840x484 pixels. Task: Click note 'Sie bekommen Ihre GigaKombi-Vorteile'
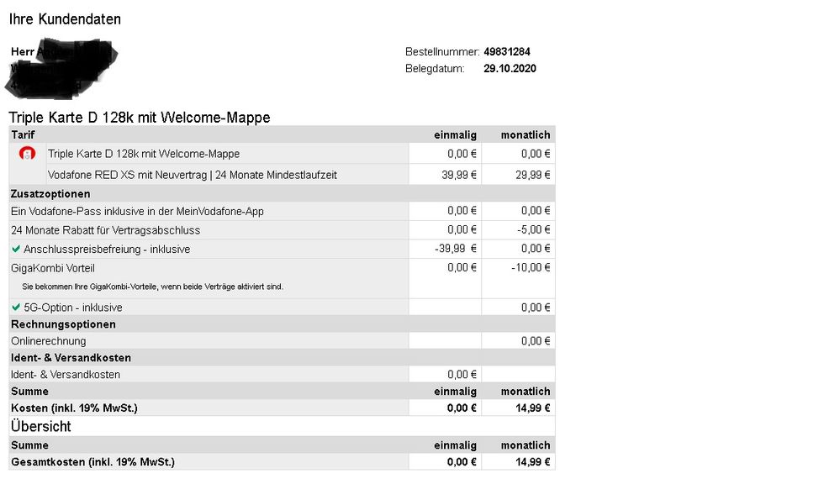153,287
